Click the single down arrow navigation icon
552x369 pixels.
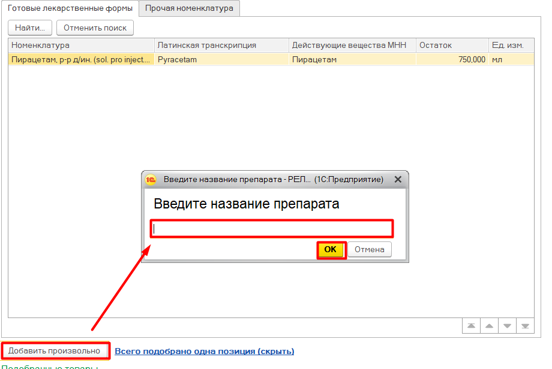(x=507, y=325)
